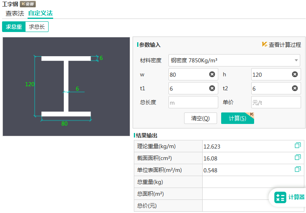Click the 12.623 result value

click(212, 147)
